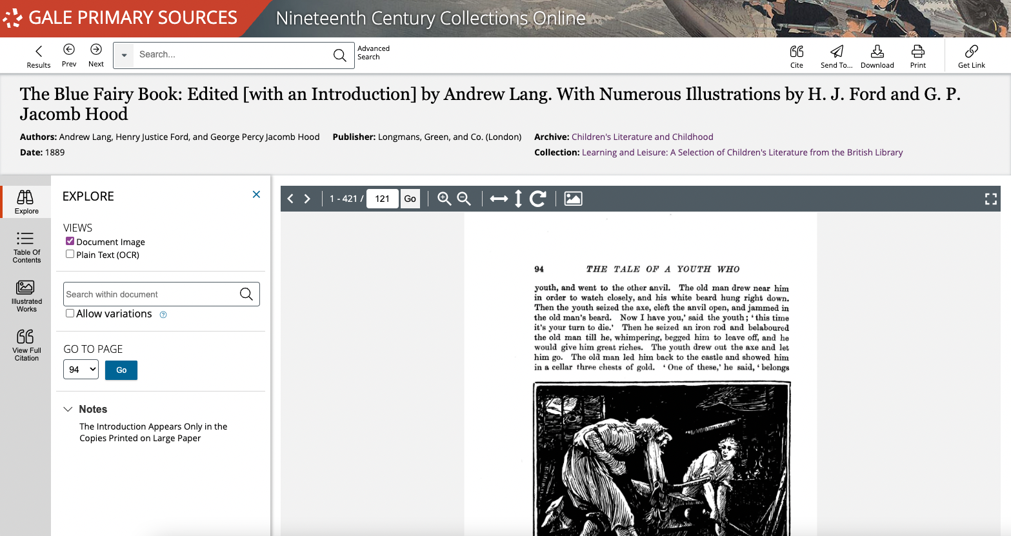
Task: Go back to Results list
Action: [39, 56]
